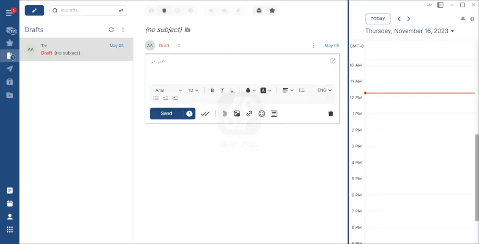479x244 pixels.
Task: Click the compose new message pencil button
Action: 34,10
